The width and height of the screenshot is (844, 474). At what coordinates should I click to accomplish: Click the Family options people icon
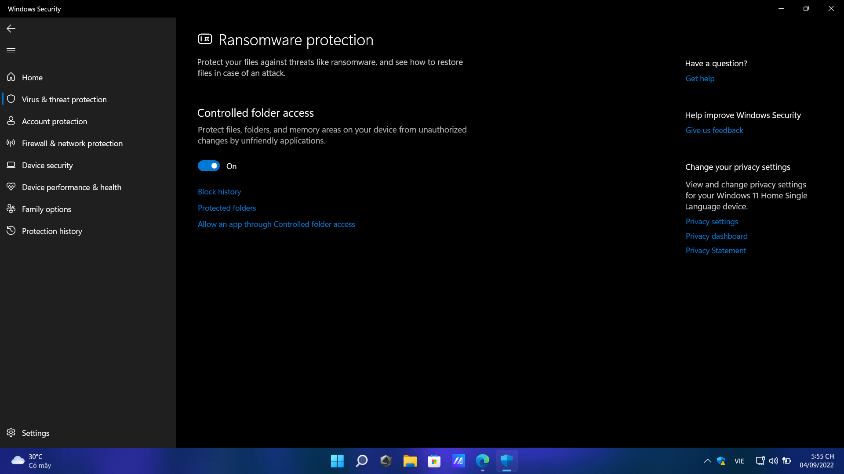(11, 208)
